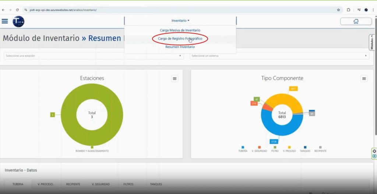Reload the page in browser

[x=17, y=10]
